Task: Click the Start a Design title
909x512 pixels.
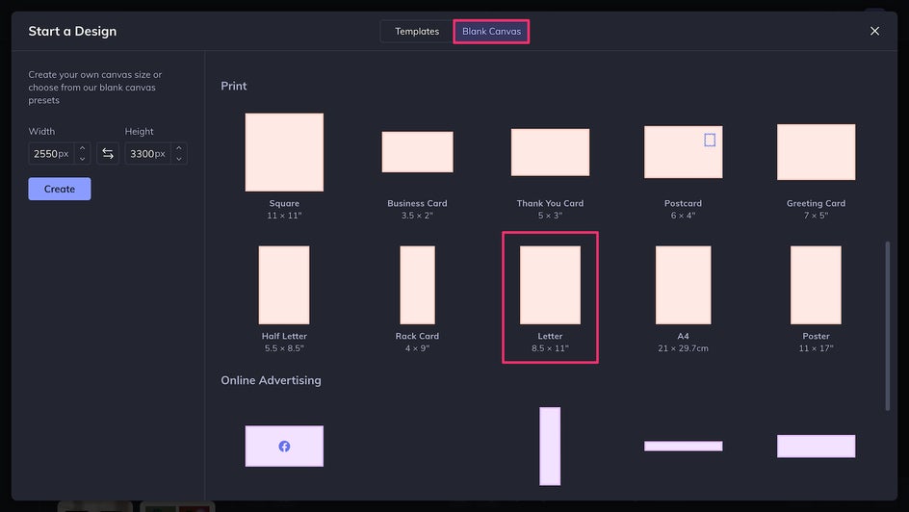Action: point(72,31)
